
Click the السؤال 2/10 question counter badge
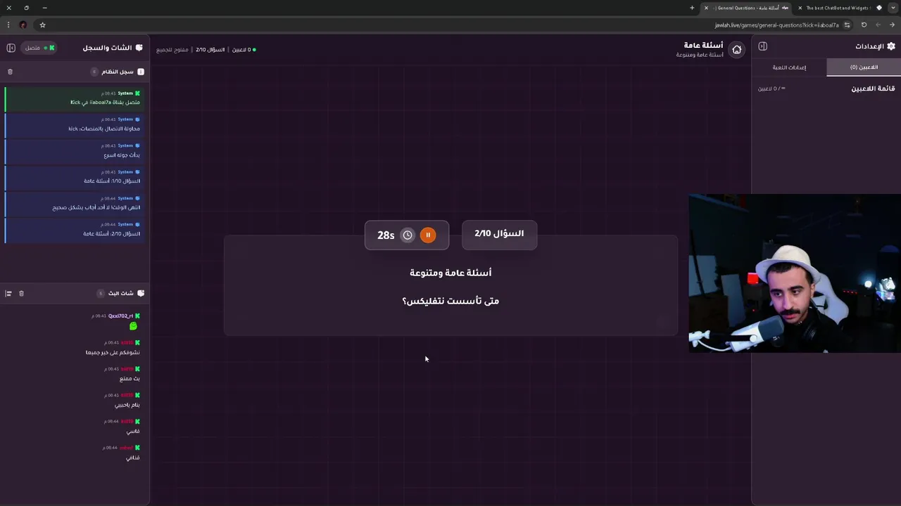point(499,233)
